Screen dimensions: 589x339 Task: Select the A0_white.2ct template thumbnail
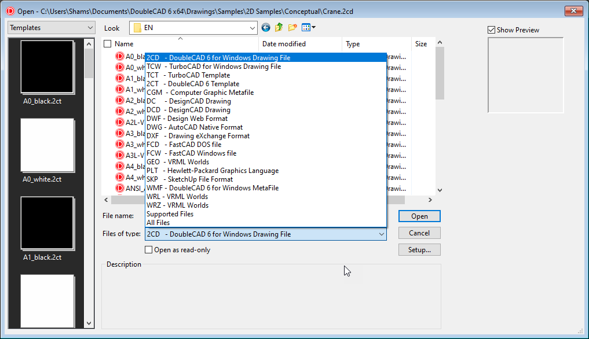coord(47,145)
